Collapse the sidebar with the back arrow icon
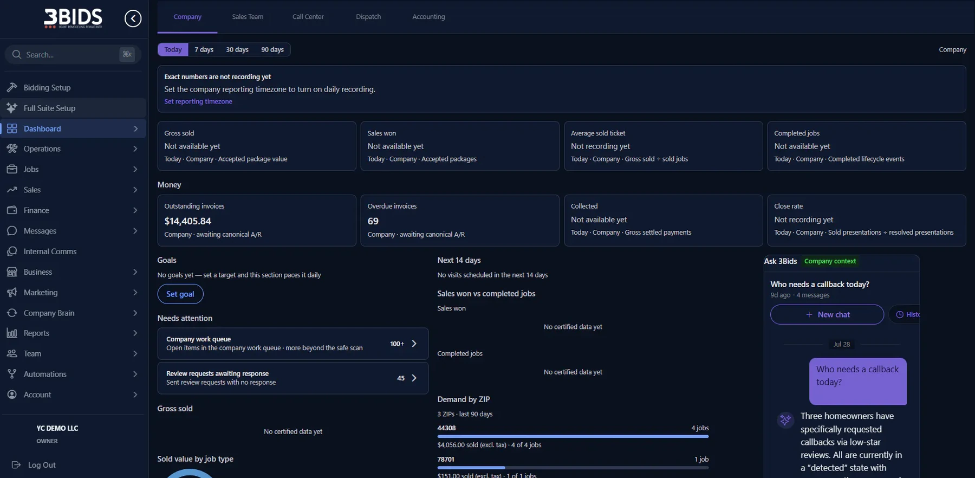 (x=133, y=18)
